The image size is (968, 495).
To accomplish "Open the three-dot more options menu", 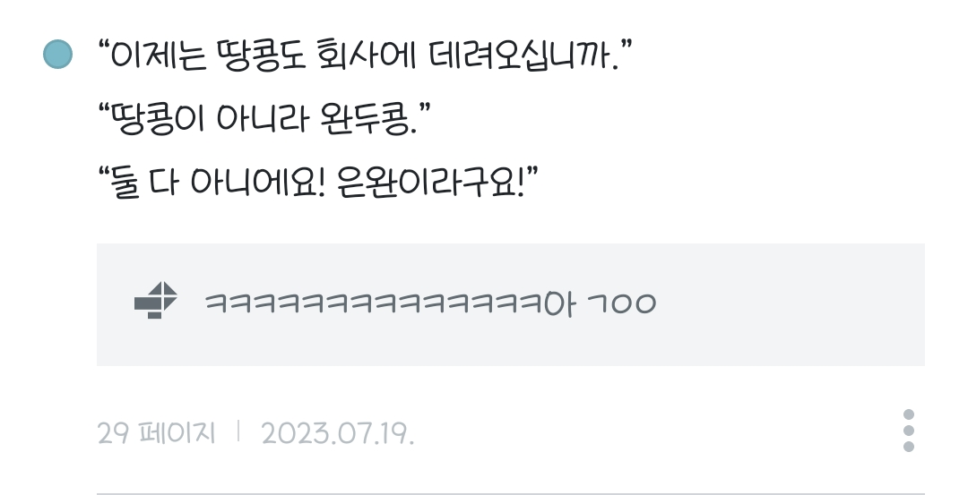I will click(x=908, y=431).
